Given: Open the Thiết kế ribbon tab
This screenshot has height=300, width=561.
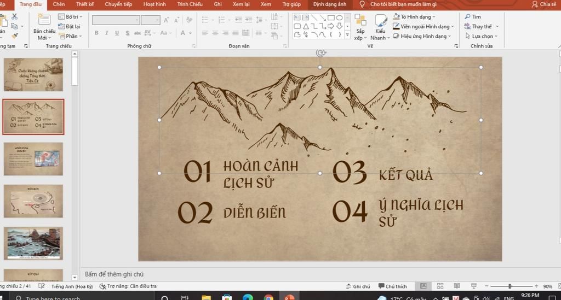Looking at the screenshot, I should point(85,4).
